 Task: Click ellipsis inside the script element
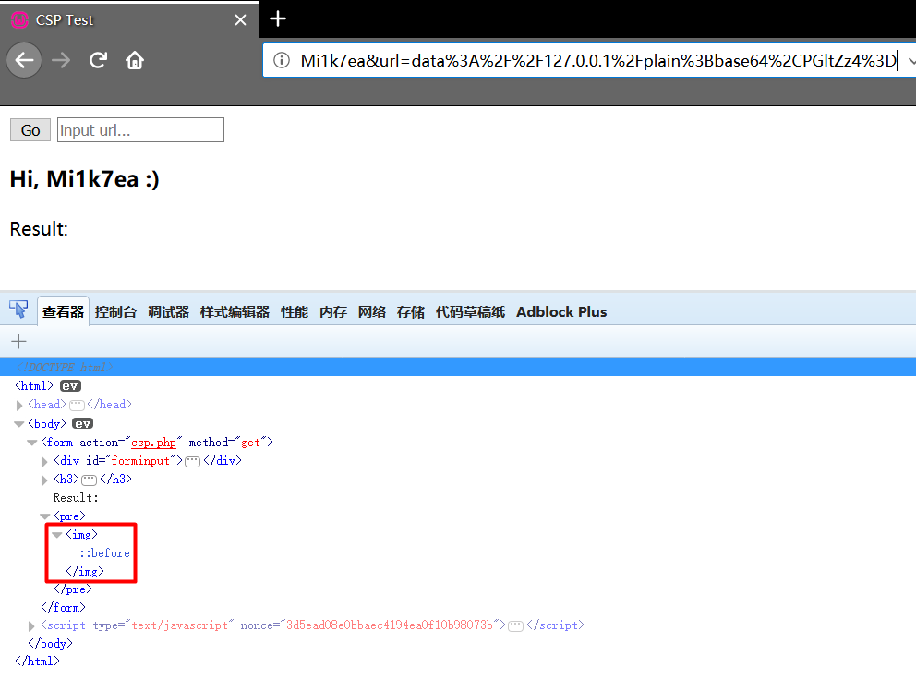516,626
